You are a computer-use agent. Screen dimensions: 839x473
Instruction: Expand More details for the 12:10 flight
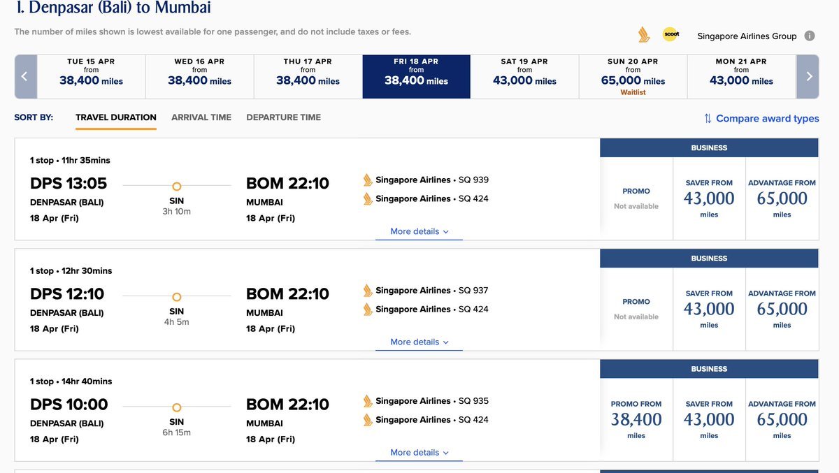click(419, 342)
